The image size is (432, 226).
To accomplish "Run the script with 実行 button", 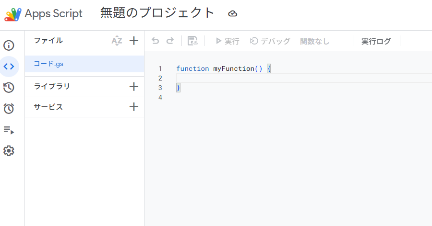I will [x=227, y=41].
